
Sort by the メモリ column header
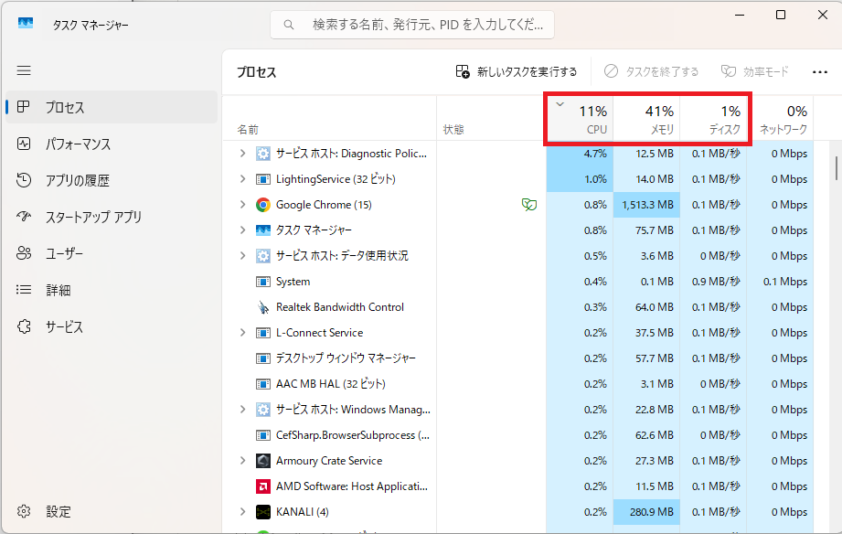point(646,119)
